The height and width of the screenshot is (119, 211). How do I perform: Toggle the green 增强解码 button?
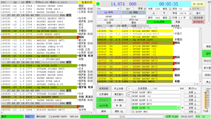[x=104, y=100]
